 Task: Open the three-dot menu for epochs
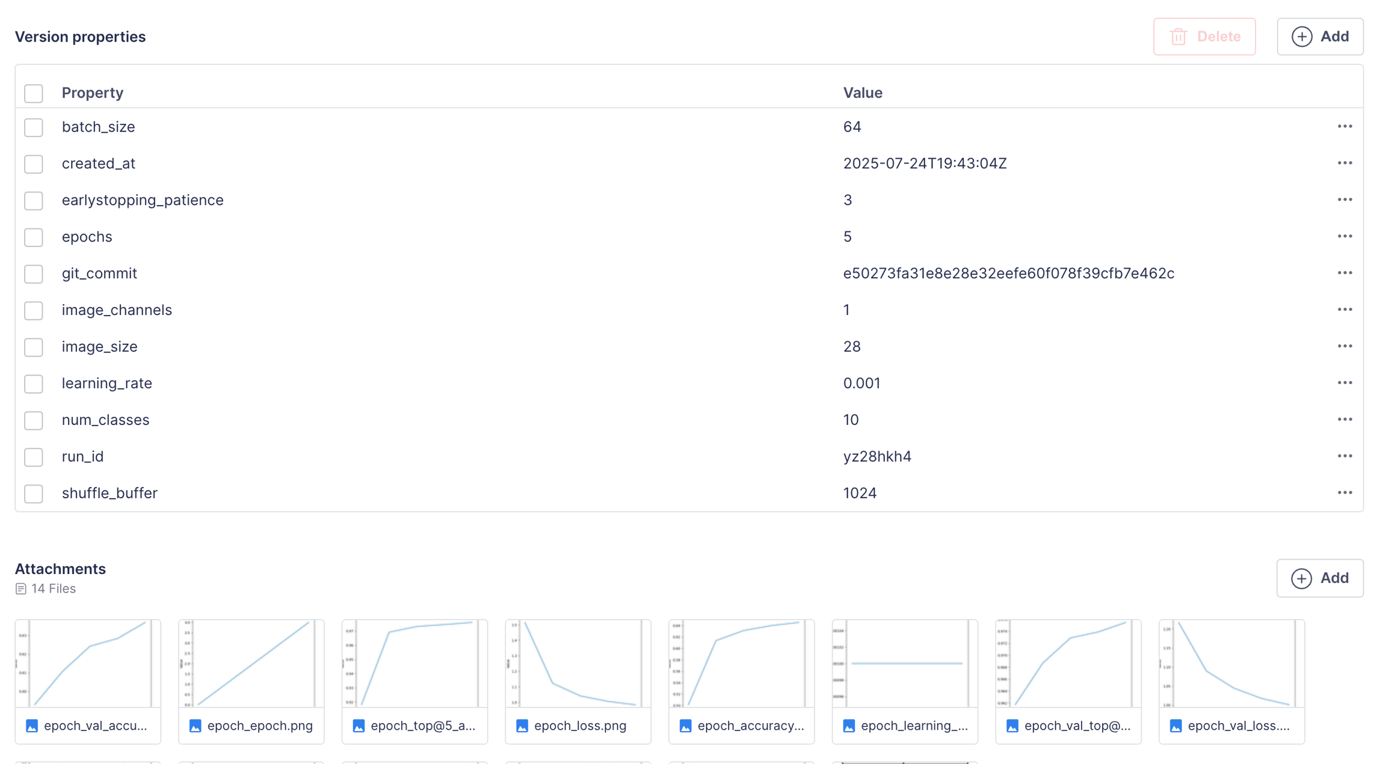(1344, 236)
